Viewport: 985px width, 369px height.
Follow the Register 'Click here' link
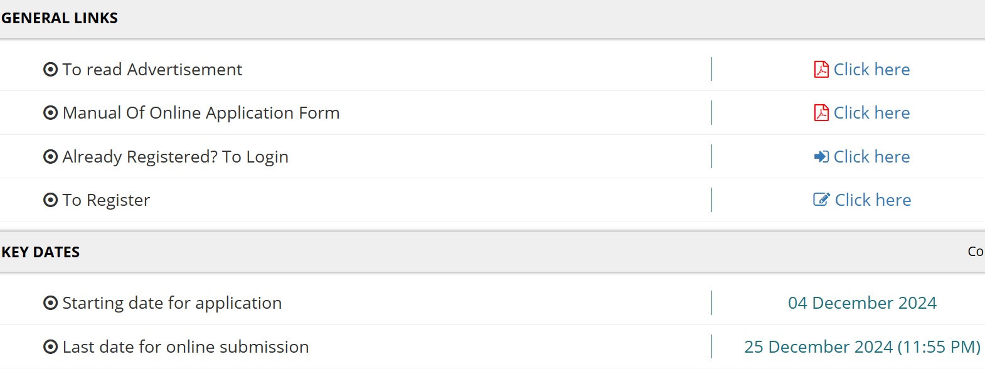873,200
